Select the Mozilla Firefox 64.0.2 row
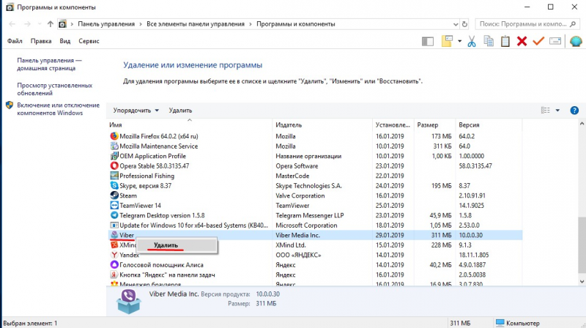Image resolution: width=586 pixels, height=328 pixels. [x=316, y=136]
